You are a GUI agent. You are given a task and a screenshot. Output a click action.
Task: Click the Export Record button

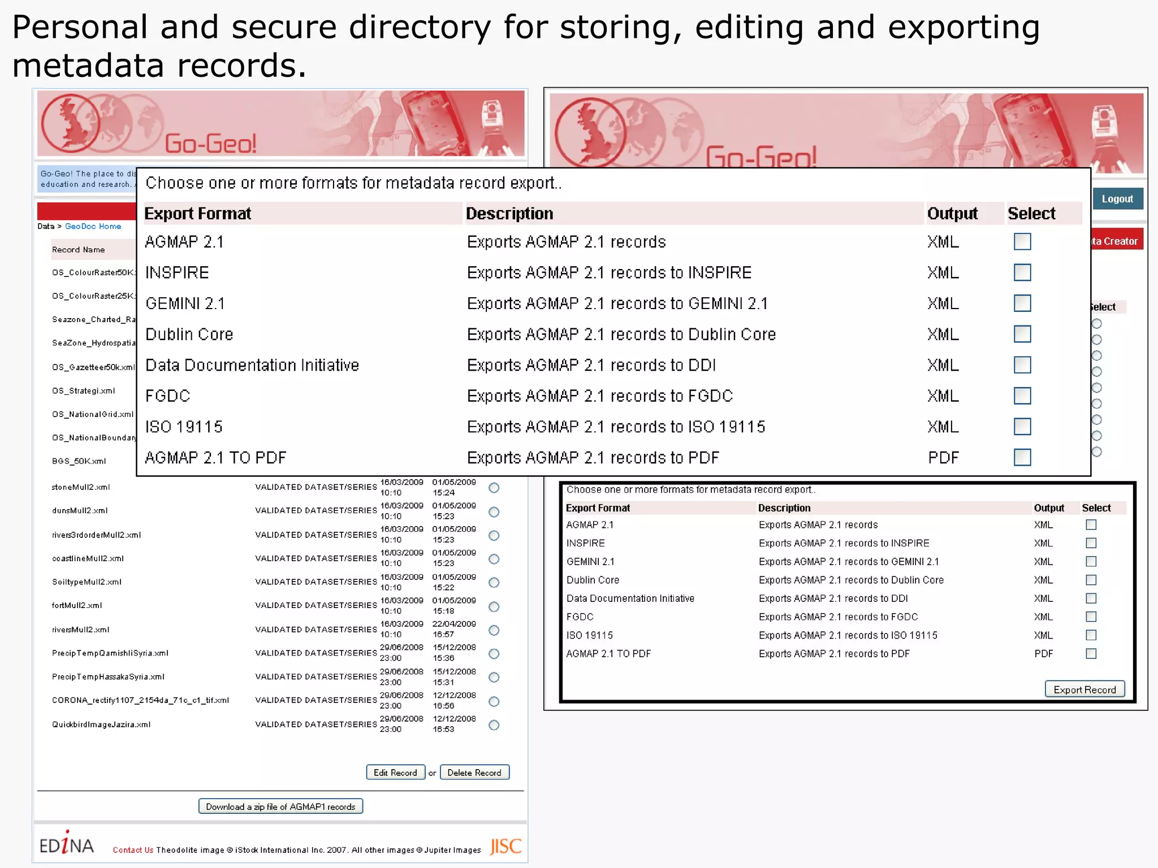coord(1084,689)
